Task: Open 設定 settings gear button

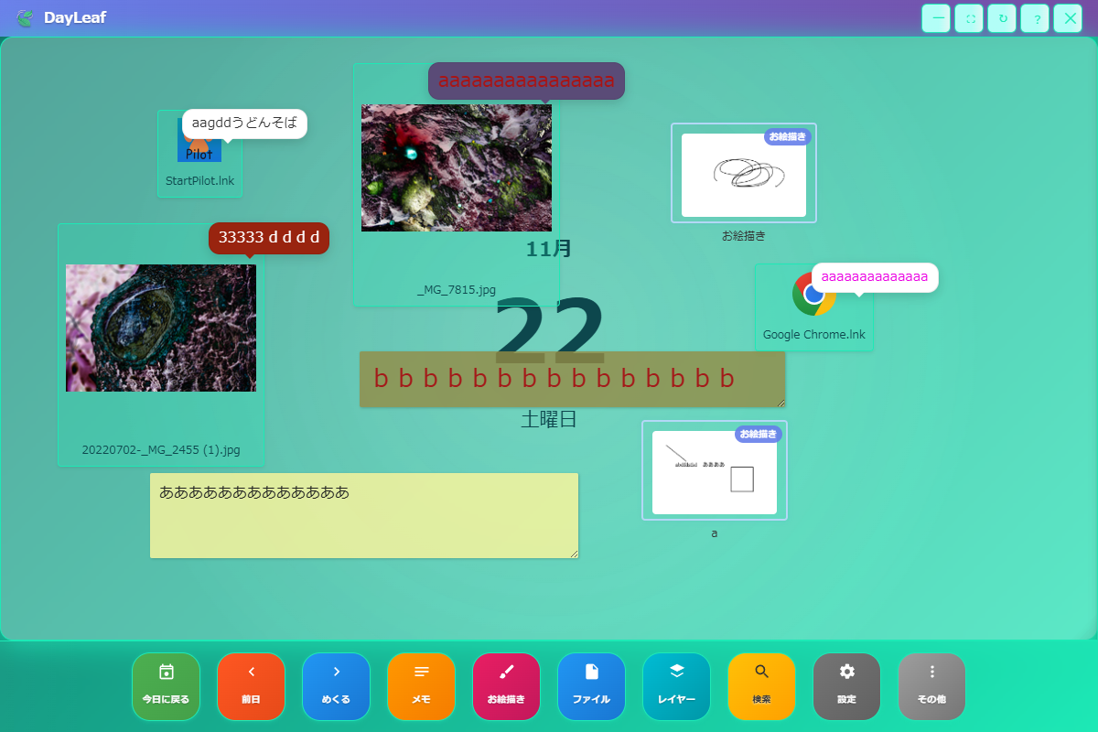Action: 846,686
